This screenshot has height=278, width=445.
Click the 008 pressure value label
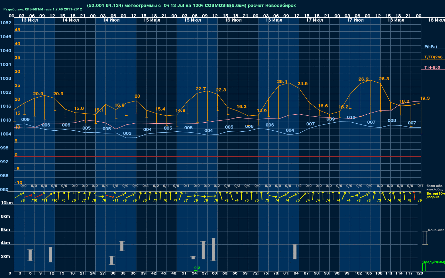click(392, 121)
